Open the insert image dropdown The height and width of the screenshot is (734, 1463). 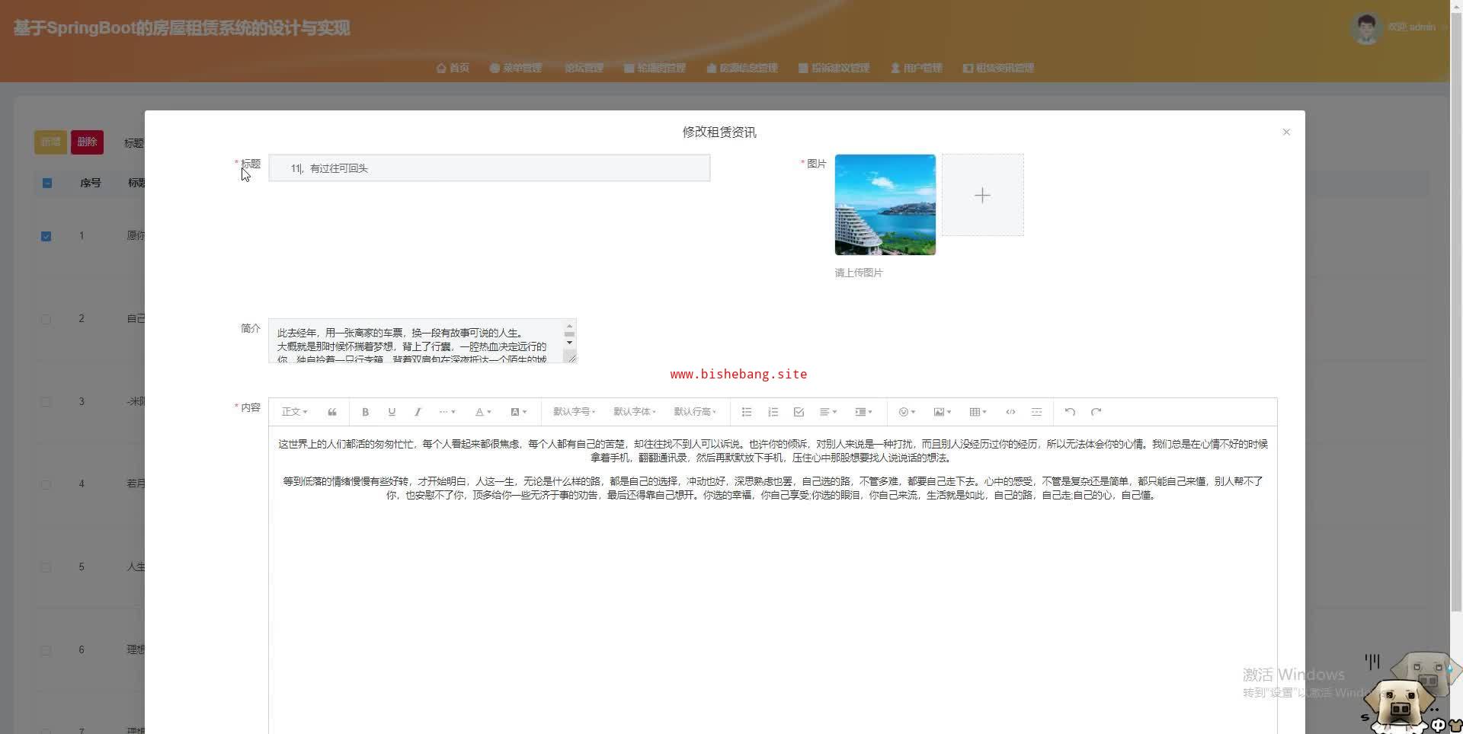click(x=942, y=412)
